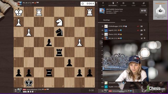Open the tournament medal tab
This screenshot has height=94, width=168.
(113, 4)
